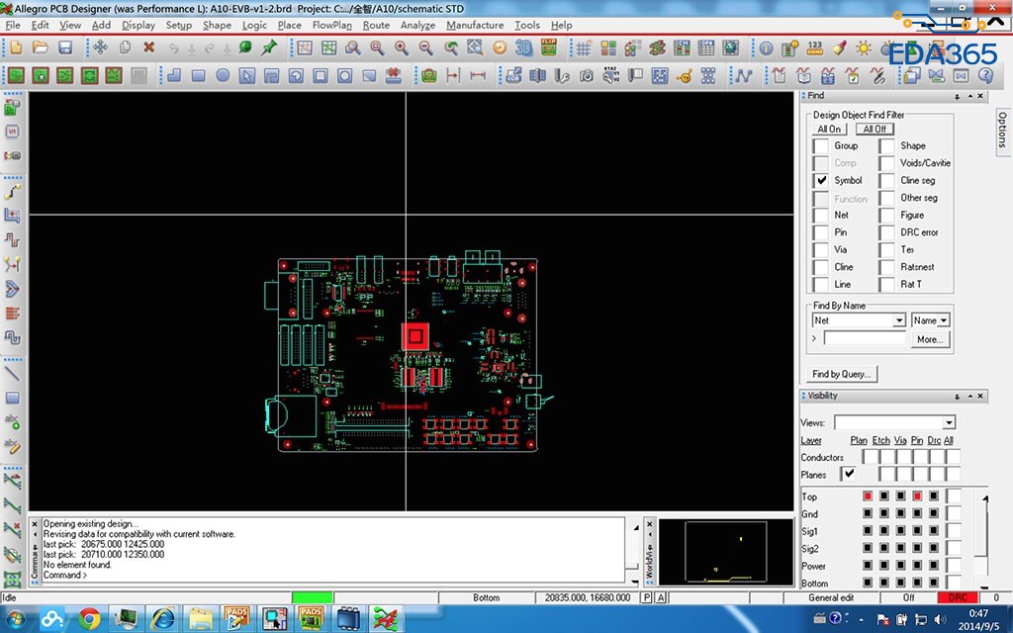
Task: Click the Show Element info icon
Action: [x=766, y=47]
